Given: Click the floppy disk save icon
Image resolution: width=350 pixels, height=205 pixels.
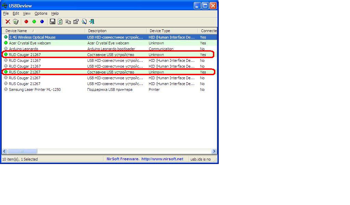Looking at the screenshot, I should point(52,22).
